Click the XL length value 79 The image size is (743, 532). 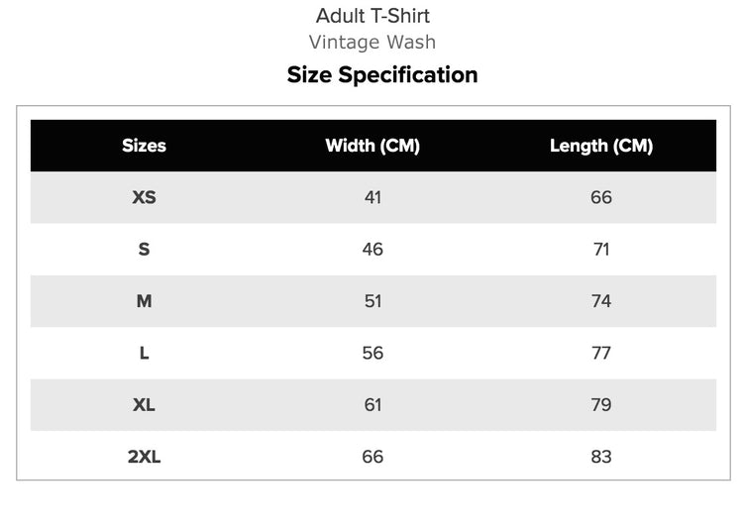click(601, 405)
